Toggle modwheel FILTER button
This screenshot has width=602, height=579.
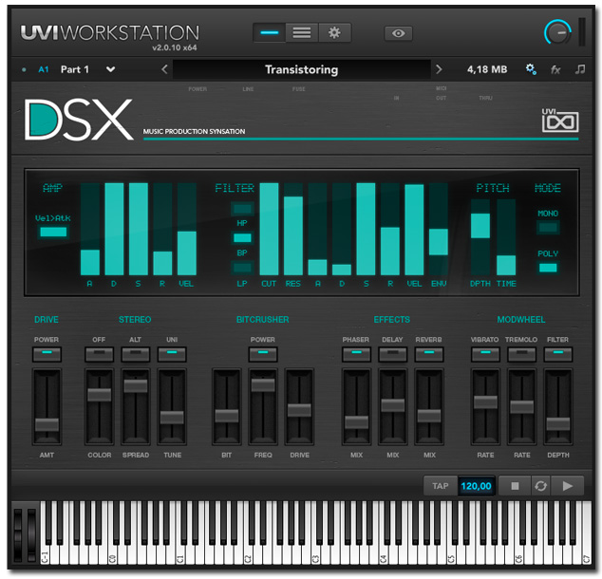pyautogui.click(x=558, y=354)
